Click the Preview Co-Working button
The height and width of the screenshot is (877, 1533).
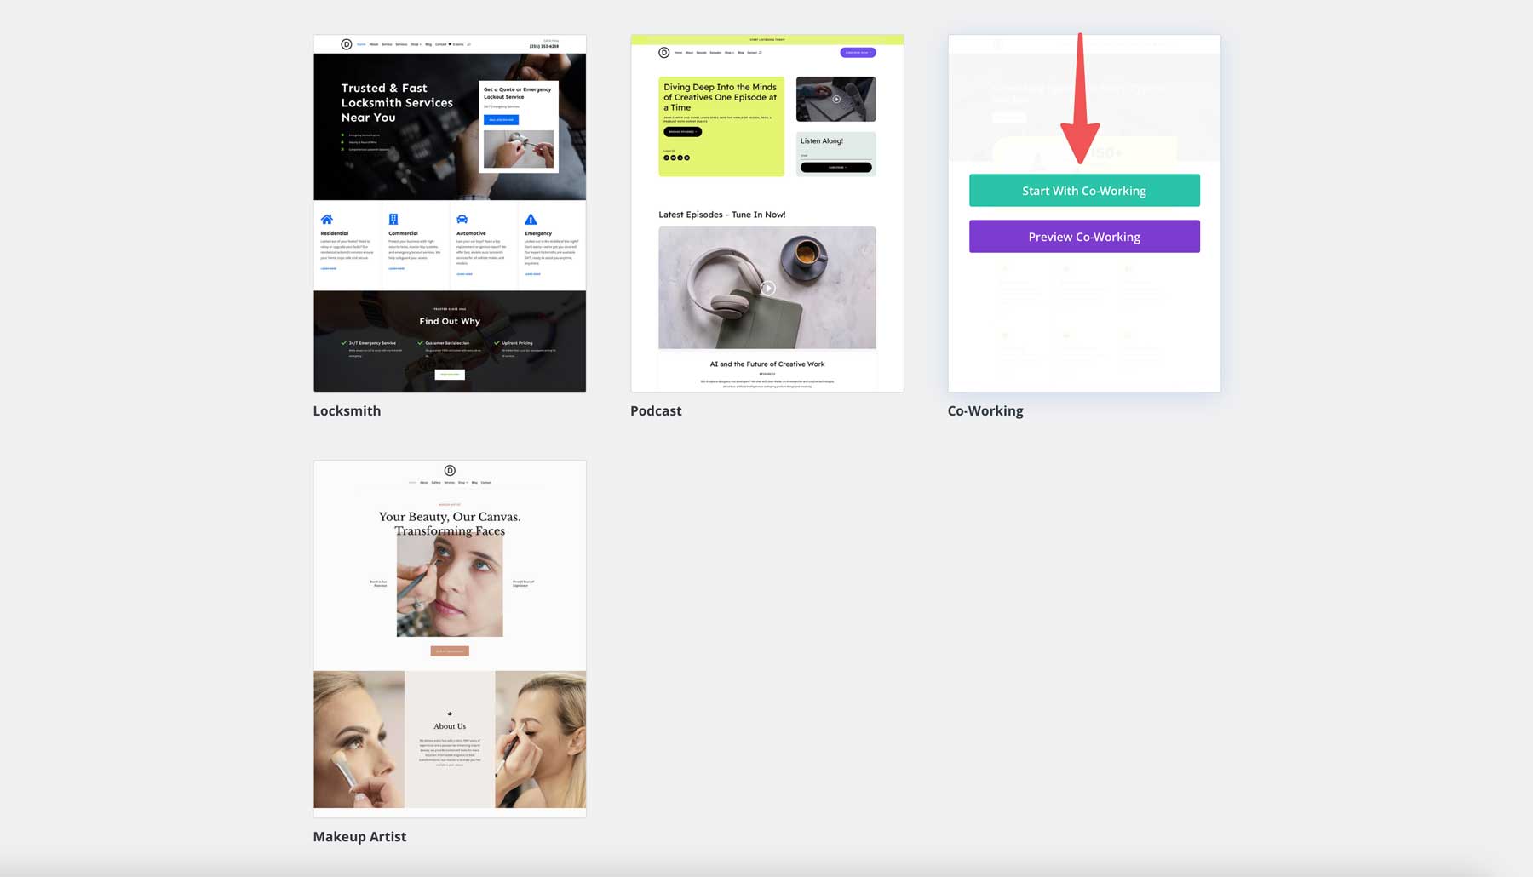[x=1083, y=236]
